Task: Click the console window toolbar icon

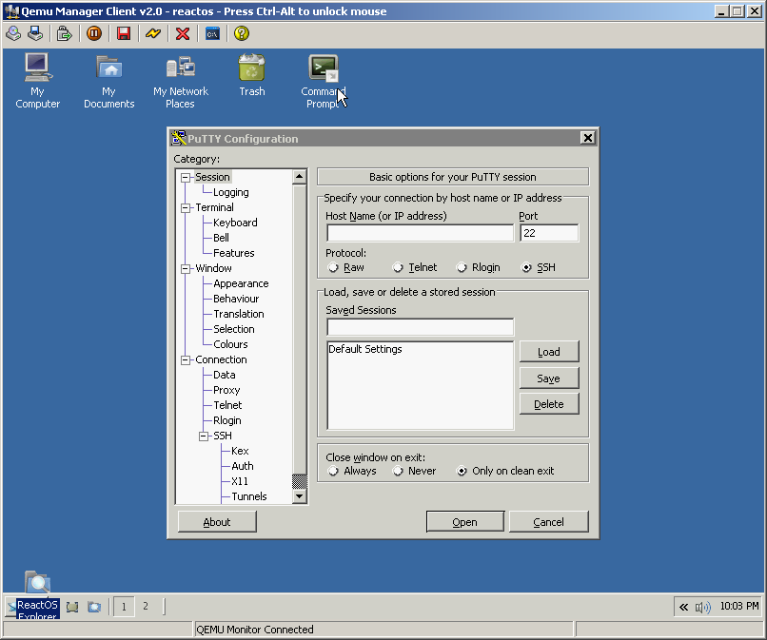Action: 212,33
